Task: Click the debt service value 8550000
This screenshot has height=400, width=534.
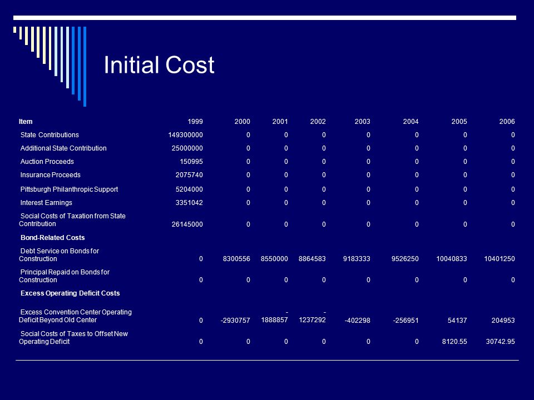Action: pyautogui.click(x=274, y=258)
